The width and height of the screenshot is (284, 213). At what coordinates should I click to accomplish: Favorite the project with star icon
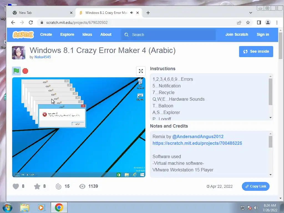click(37, 186)
